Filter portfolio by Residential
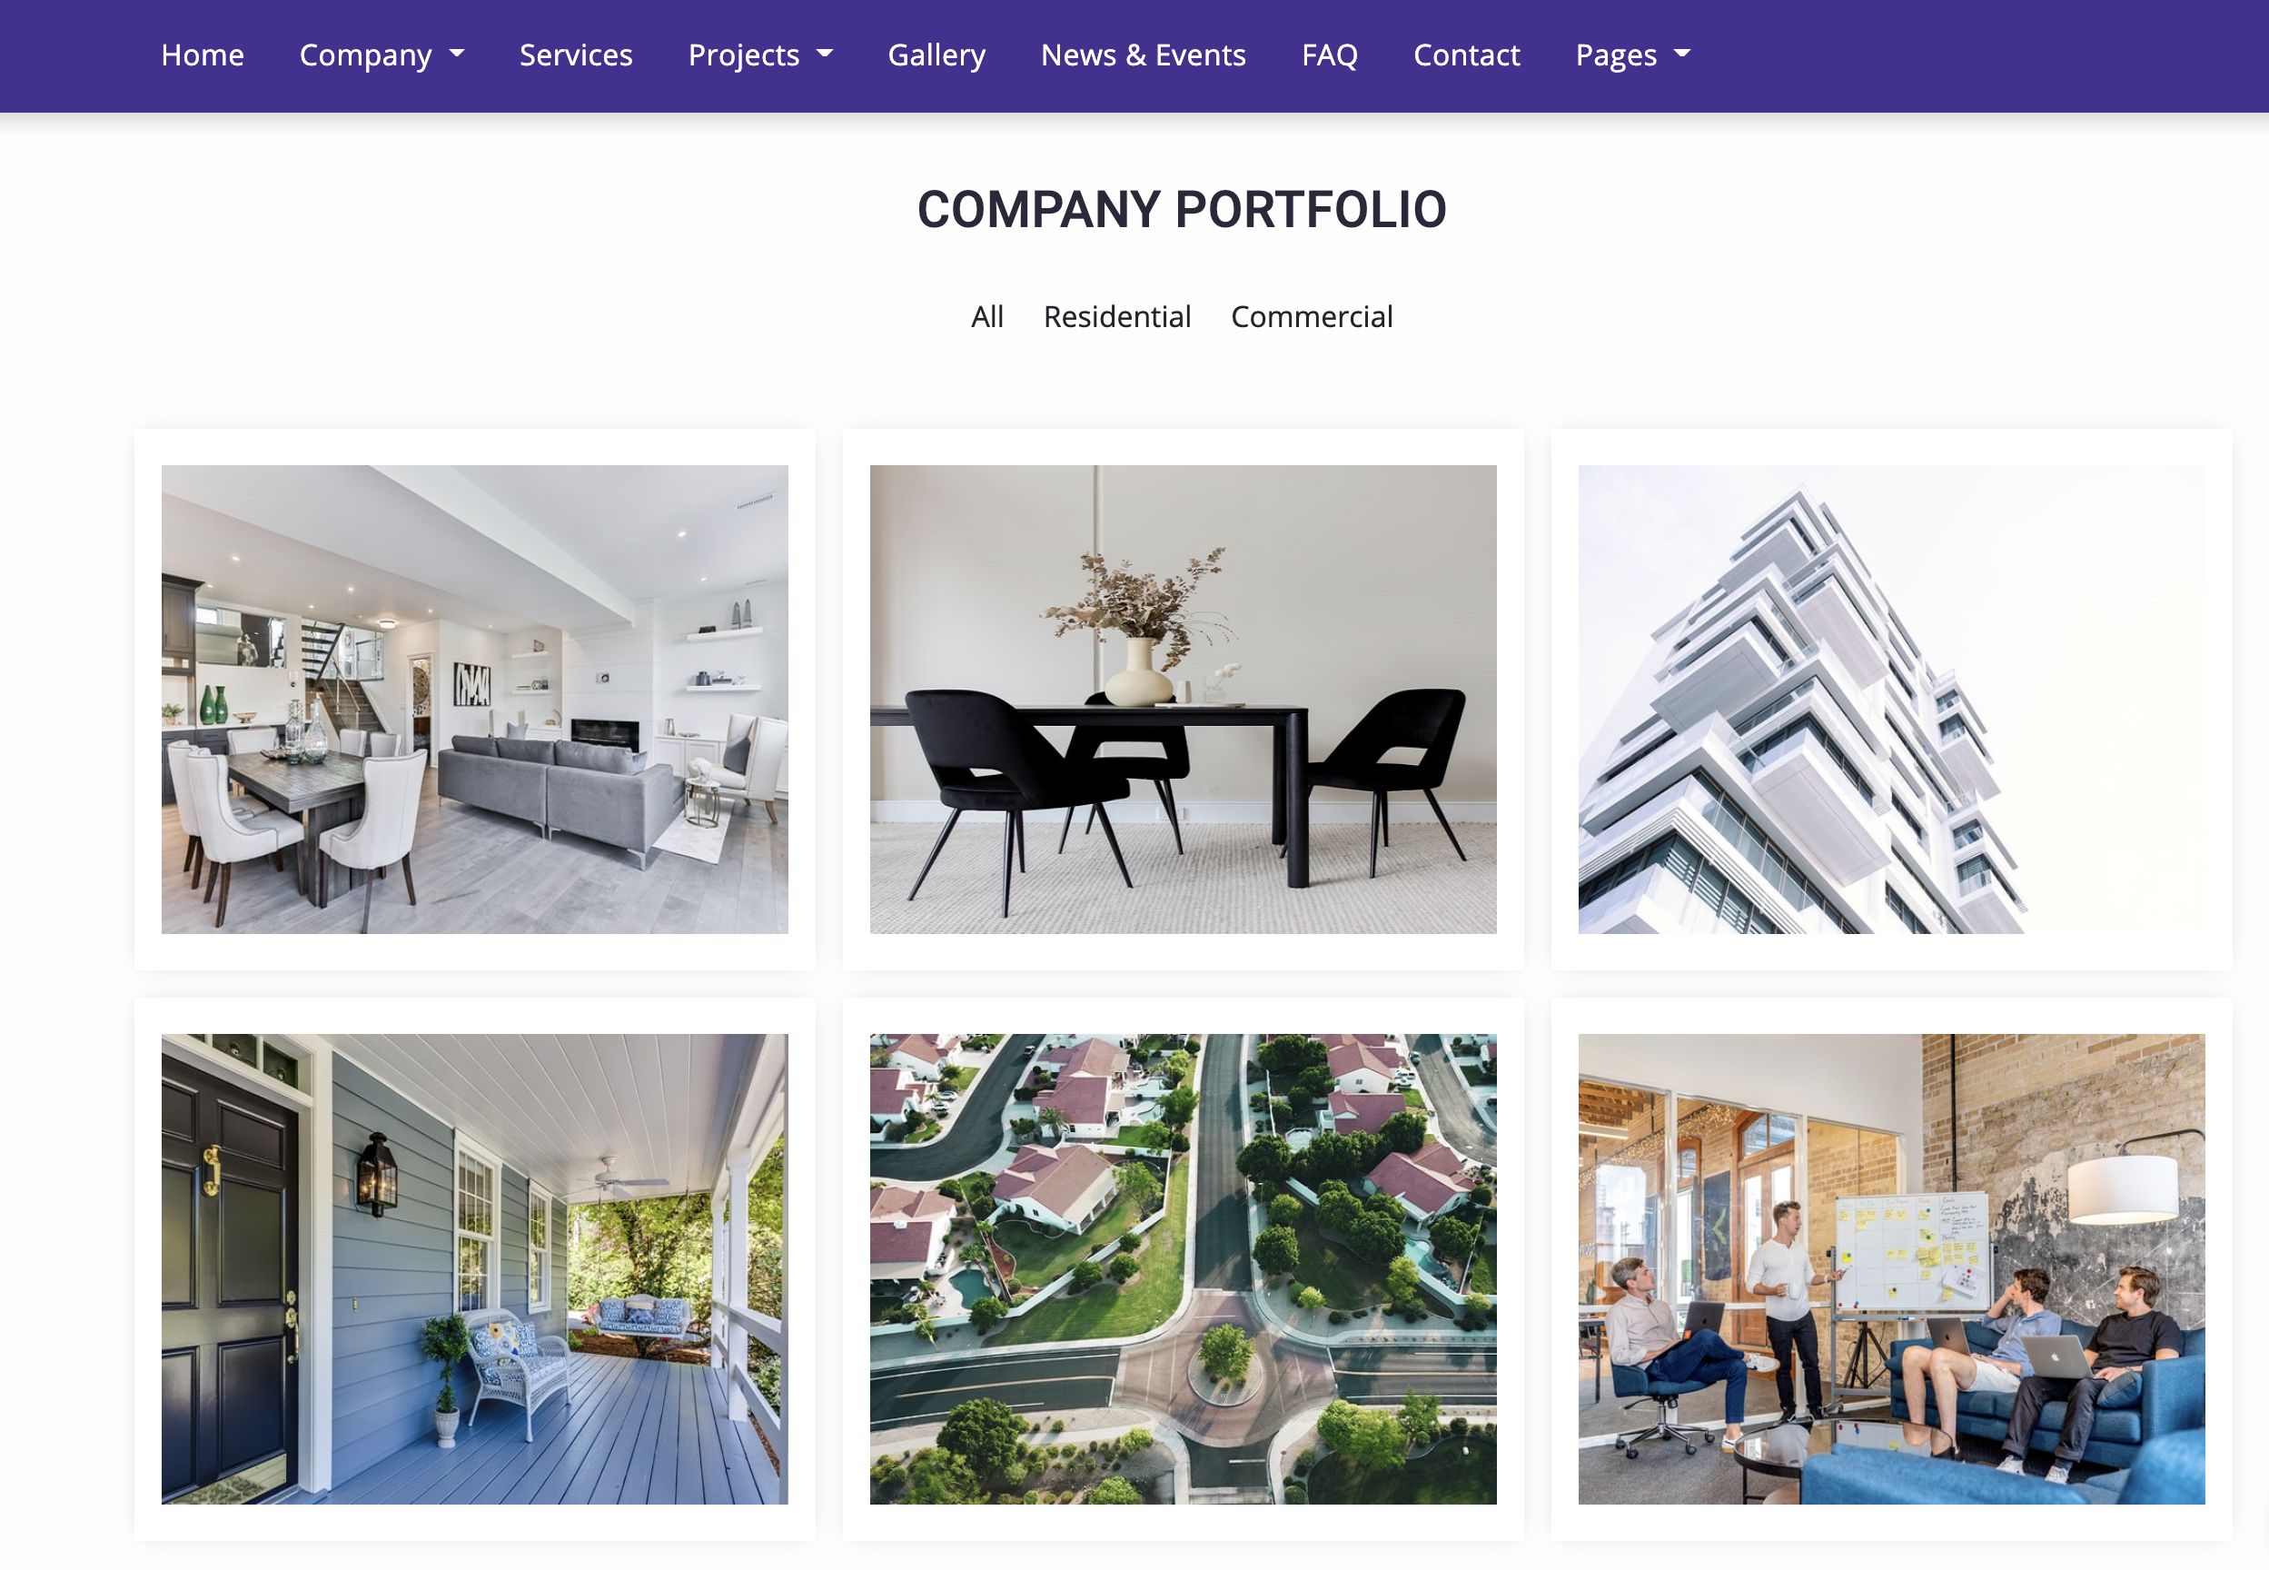The width and height of the screenshot is (2269, 1570). click(x=1117, y=317)
